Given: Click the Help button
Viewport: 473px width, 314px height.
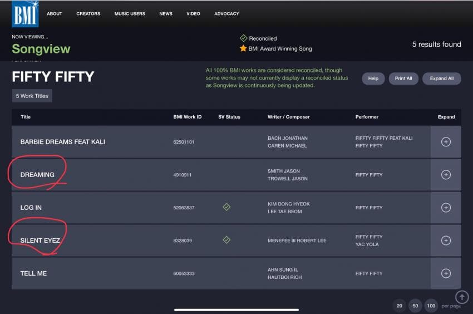Looking at the screenshot, I should (x=373, y=78).
